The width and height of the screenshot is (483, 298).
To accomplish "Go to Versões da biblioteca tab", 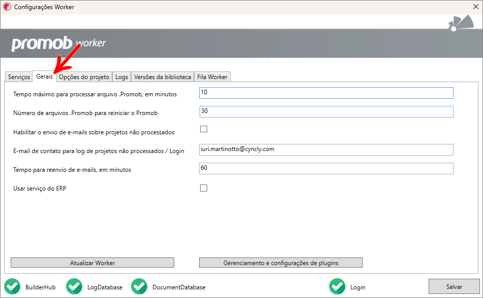I will point(163,77).
